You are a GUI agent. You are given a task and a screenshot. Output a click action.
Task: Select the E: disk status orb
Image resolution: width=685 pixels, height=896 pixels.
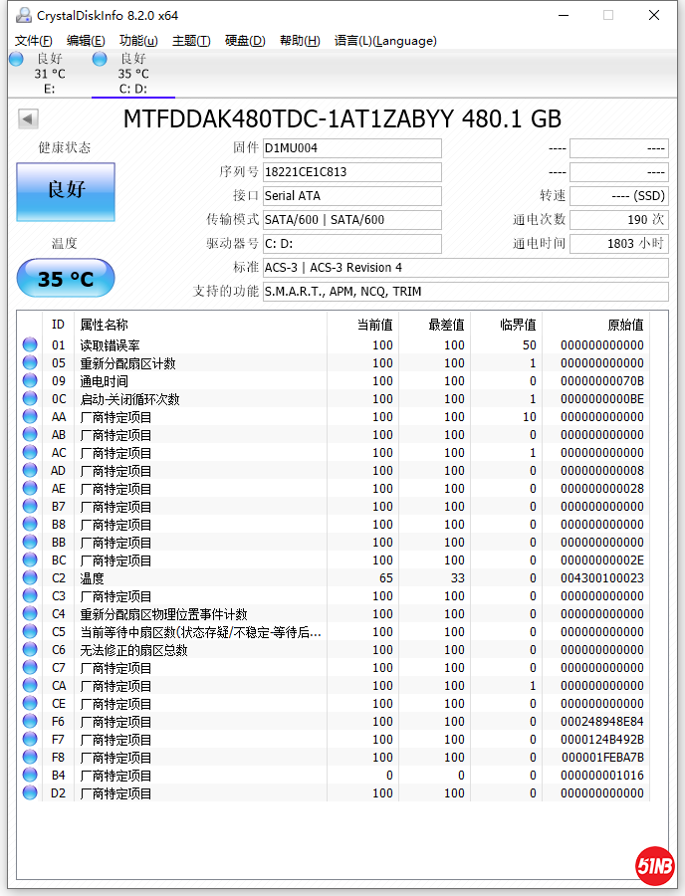click(x=16, y=60)
